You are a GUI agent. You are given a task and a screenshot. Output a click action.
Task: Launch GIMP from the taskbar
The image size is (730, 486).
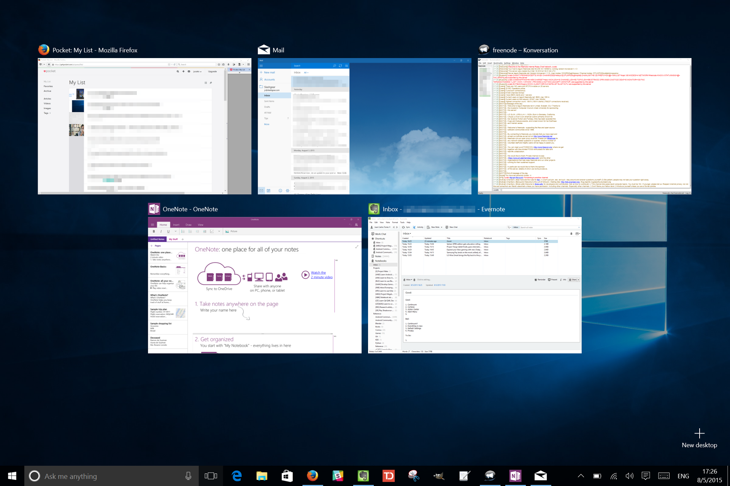click(x=439, y=476)
